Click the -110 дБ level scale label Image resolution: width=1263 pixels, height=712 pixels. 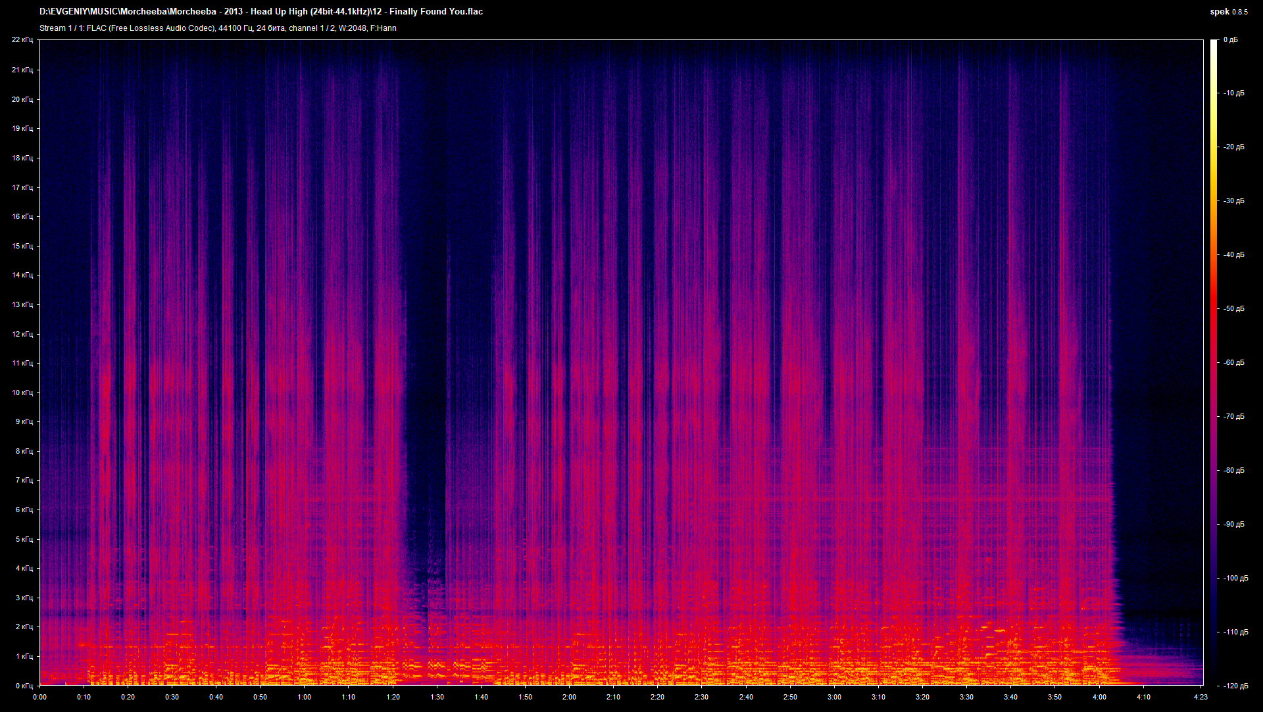[1236, 632]
